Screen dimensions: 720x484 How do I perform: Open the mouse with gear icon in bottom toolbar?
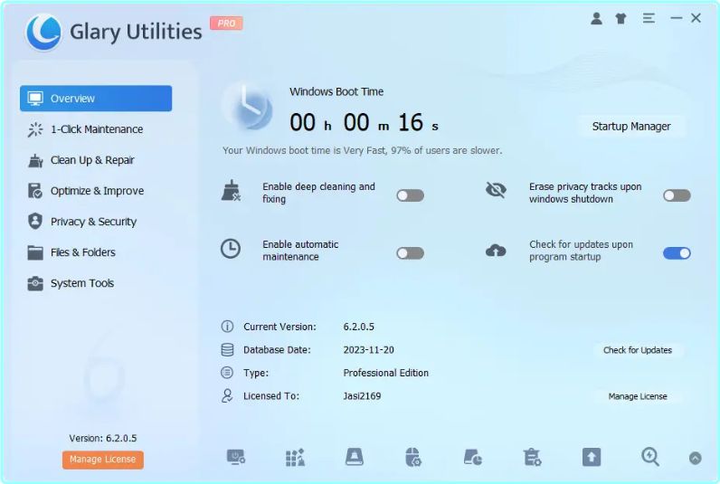click(413, 458)
